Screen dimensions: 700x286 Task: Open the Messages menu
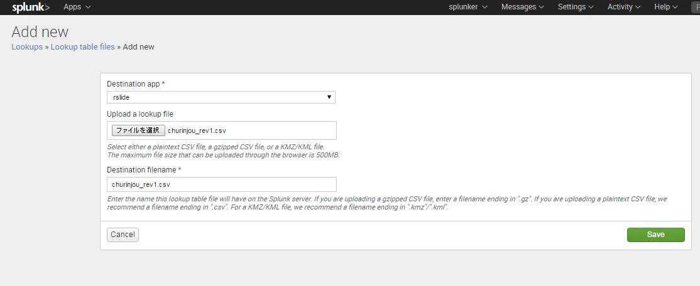point(523,7)
